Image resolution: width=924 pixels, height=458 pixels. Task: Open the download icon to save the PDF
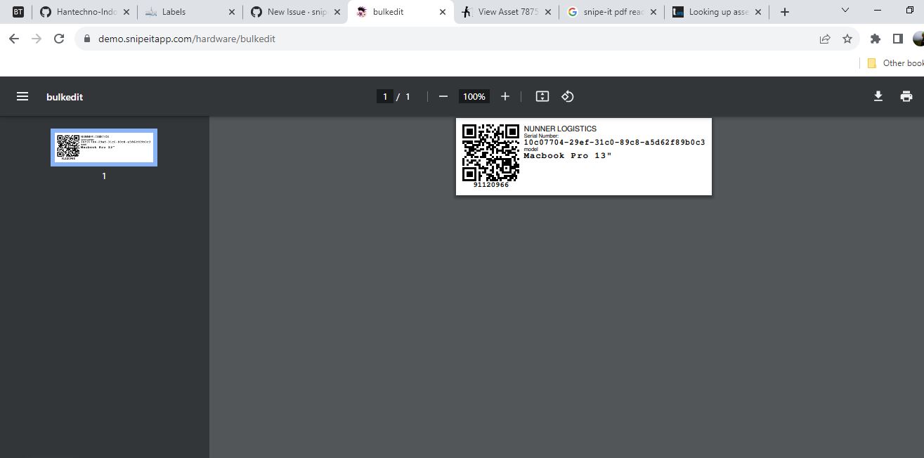pyautogui.click(x=878, y=96)
